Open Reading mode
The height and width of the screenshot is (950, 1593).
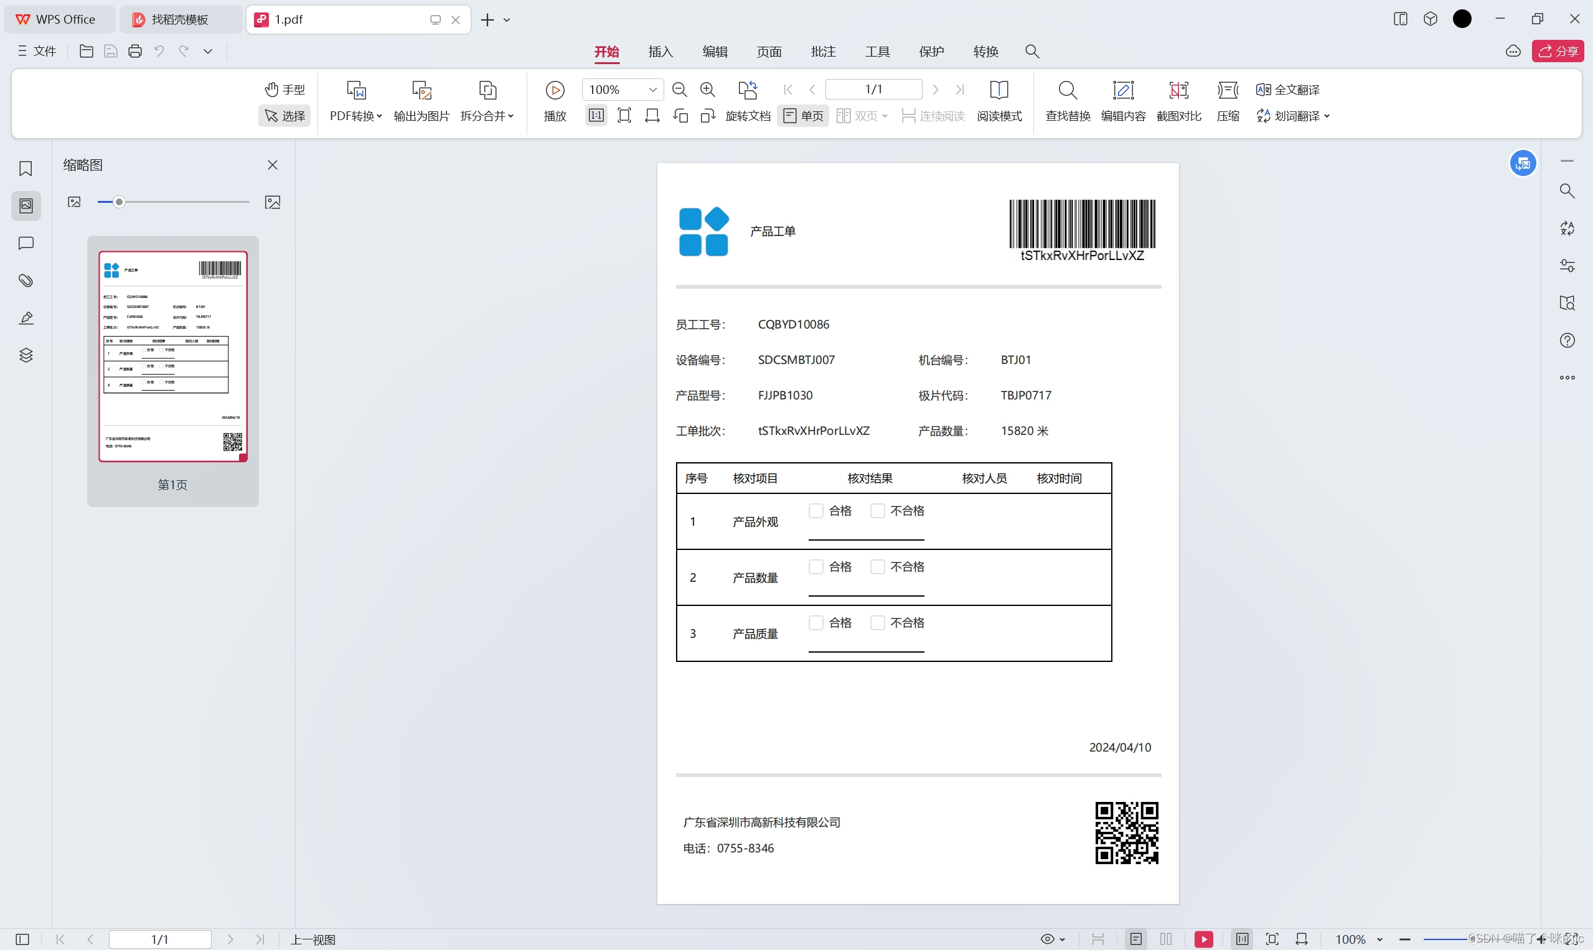[999, 101]
